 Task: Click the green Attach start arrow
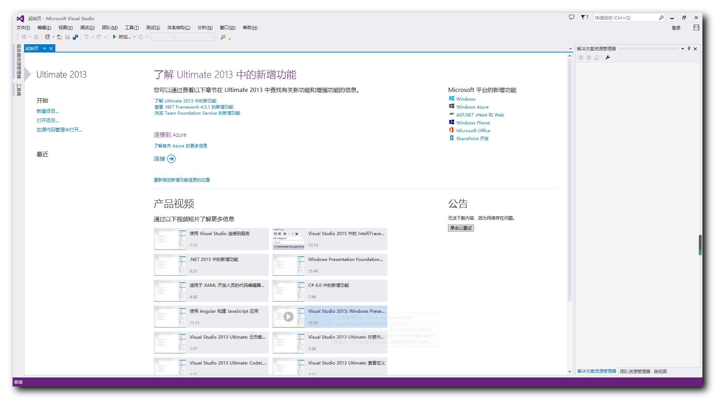coord(114,37)
